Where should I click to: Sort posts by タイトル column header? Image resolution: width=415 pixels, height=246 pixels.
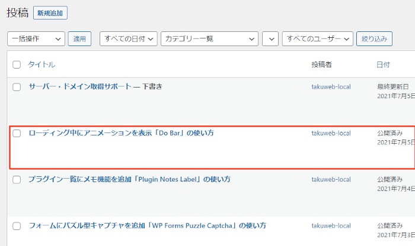[41, 64]
